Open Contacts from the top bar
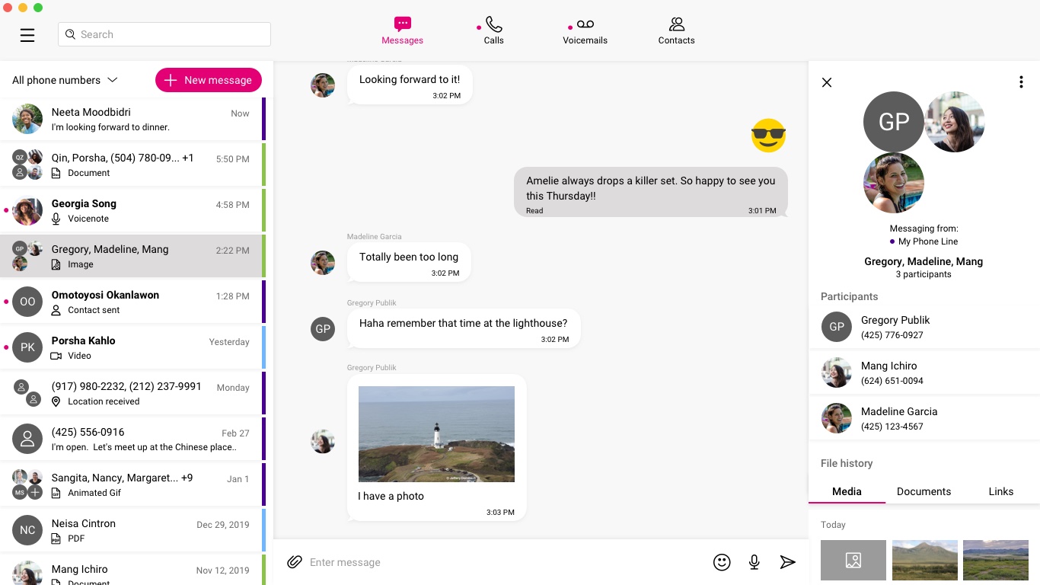The image size is (1040, 585). click(x=676, y=31)
